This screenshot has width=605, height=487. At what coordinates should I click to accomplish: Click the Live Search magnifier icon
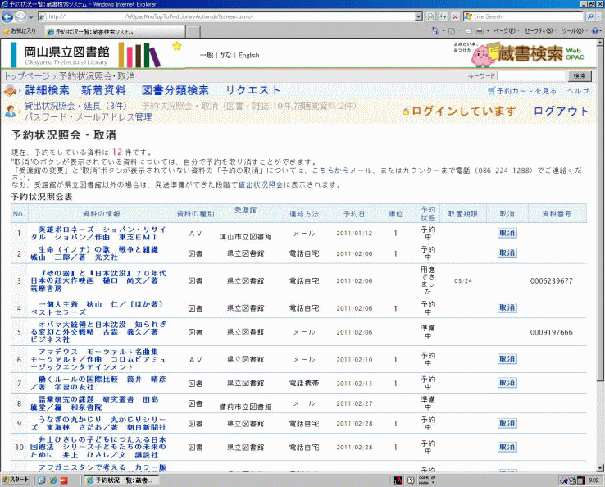click(x=591, y=16)
